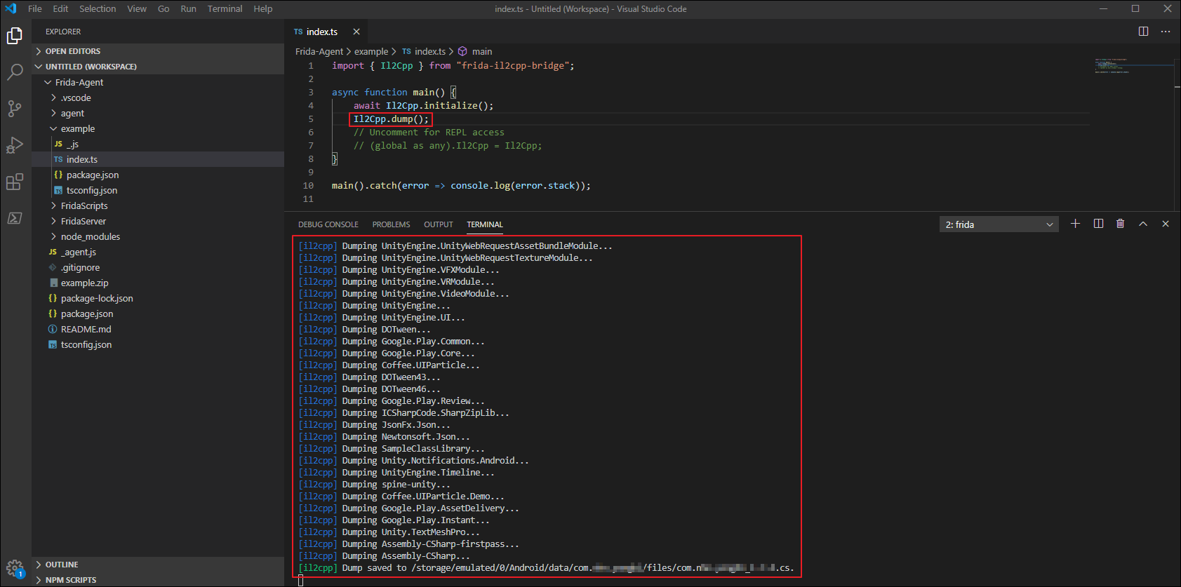Screen dimensions: 1181x587
Task: Open the root-level package.json file
Action: 158,313
